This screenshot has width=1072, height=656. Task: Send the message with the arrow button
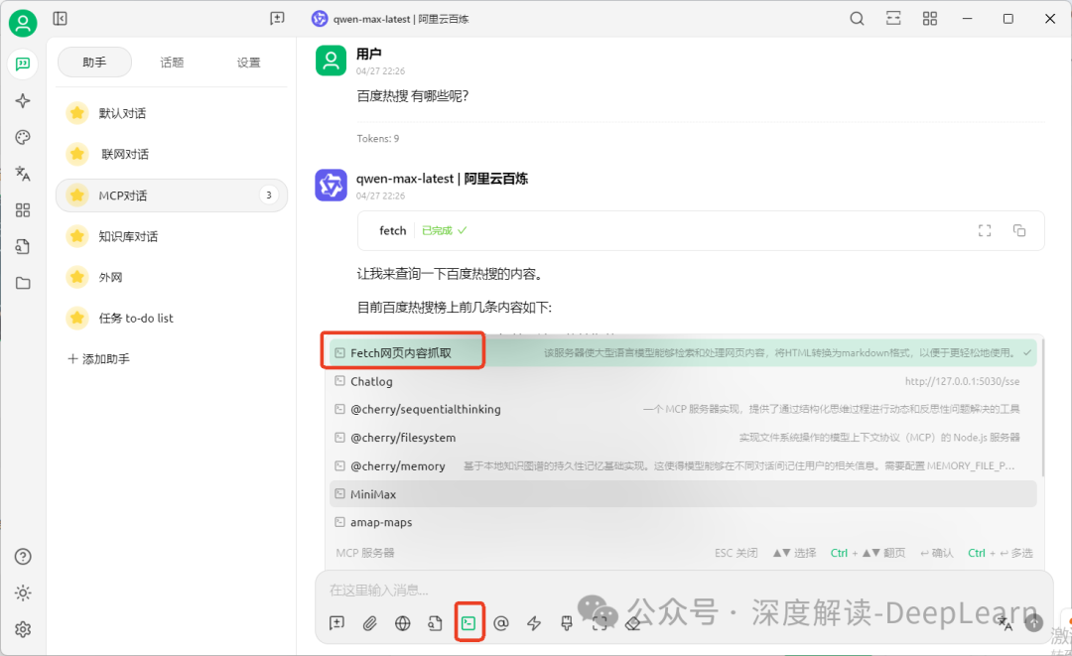coord(1033,622)
